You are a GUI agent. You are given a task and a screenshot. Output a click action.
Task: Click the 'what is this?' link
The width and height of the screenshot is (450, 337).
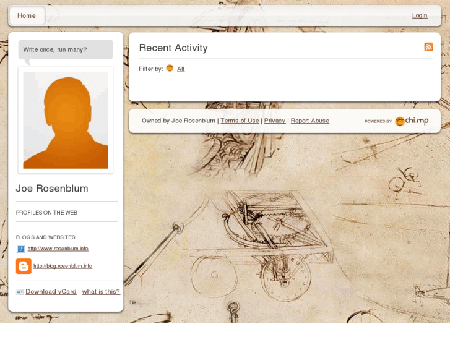pos(101,292)
